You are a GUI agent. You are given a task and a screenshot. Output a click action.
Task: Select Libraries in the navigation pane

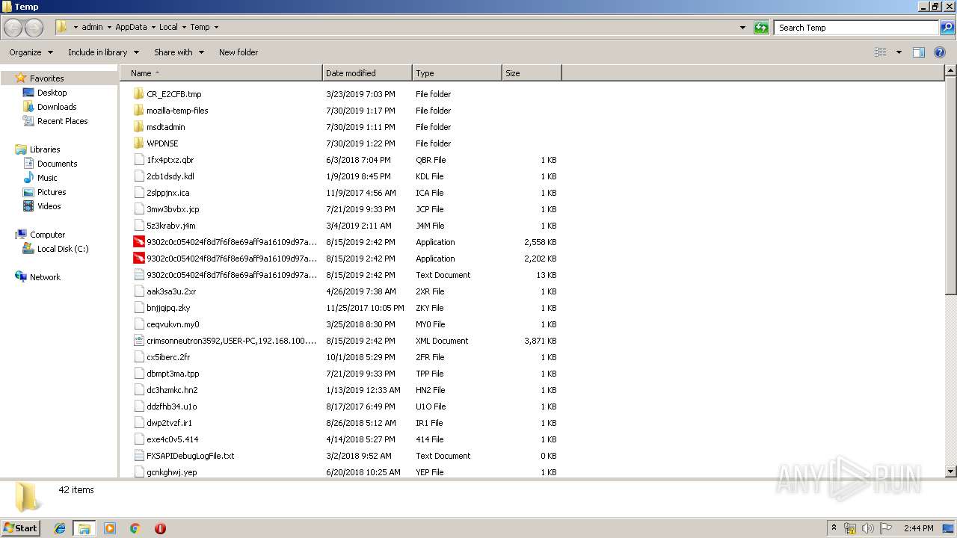pyautogui.click(x=45, y=149)
